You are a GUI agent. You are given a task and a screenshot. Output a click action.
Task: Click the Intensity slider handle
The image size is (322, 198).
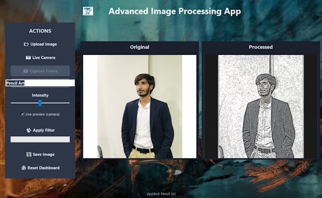[40, 103]
